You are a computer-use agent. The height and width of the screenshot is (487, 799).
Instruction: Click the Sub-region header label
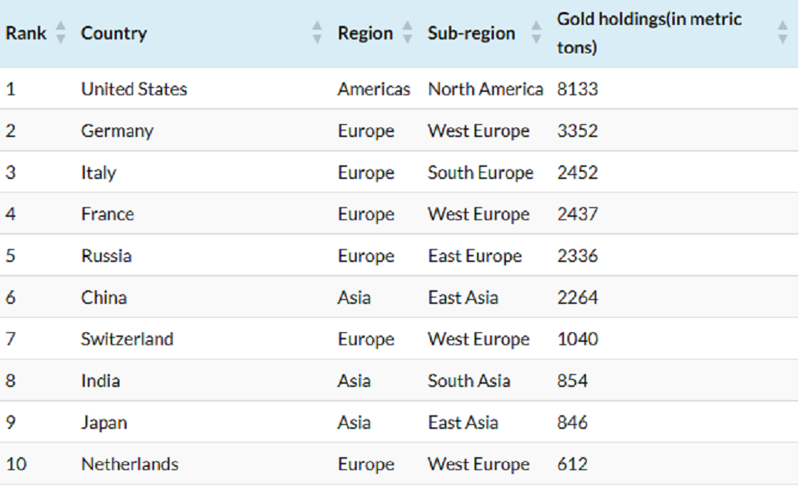(x=471, y=33)
